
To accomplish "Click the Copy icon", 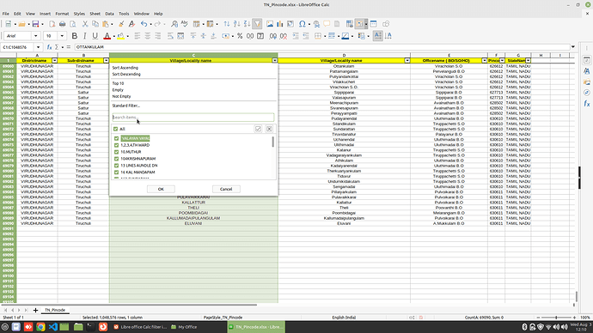I will click(95, 24).
